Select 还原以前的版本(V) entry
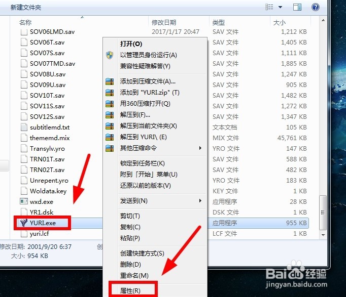 pos(146,186)
